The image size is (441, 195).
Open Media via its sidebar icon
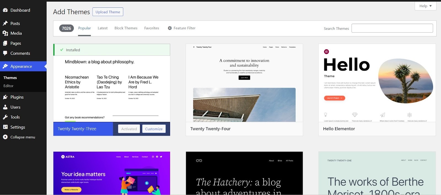[x=5, y=33]
